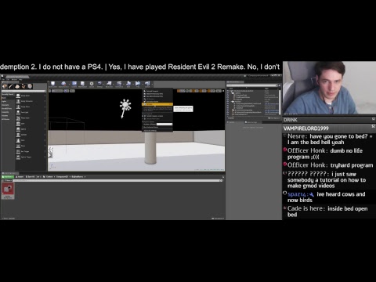Click the Player Start icon in Place list
The image size is (376, 282).
(18, 117)
